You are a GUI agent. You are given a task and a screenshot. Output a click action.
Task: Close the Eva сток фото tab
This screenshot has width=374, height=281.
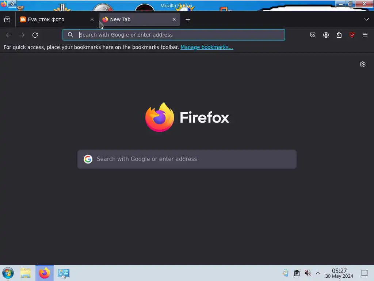92,20
